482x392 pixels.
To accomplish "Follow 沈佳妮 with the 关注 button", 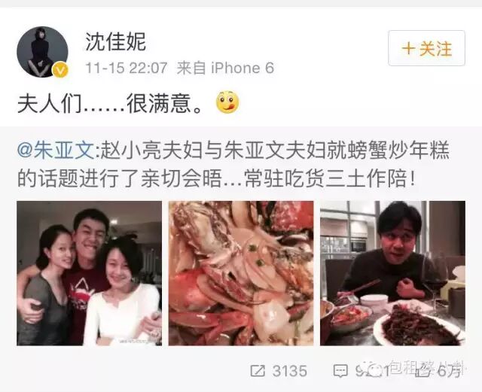I will click(427, 48).
